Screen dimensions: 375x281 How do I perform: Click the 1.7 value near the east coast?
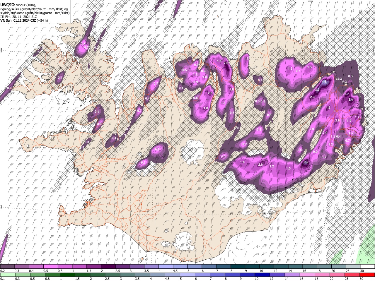pyautogui.click(x=357, y=117)
